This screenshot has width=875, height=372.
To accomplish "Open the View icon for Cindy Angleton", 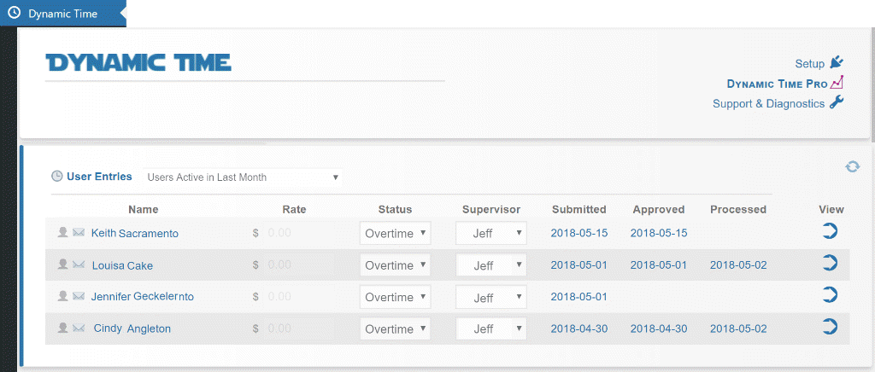I will pos(831,326).
